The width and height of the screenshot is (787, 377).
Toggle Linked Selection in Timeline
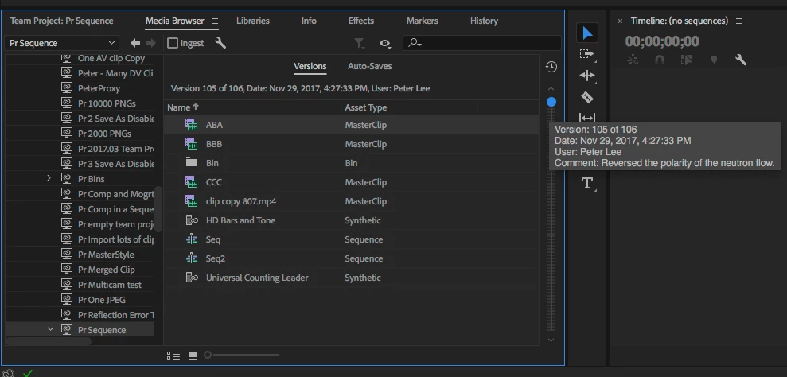[686, 60]
